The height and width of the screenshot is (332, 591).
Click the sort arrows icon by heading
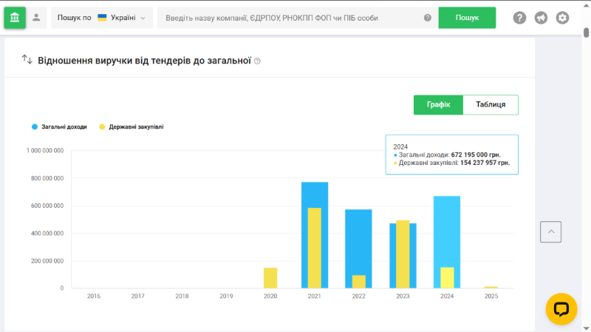[x=27, y=59]
